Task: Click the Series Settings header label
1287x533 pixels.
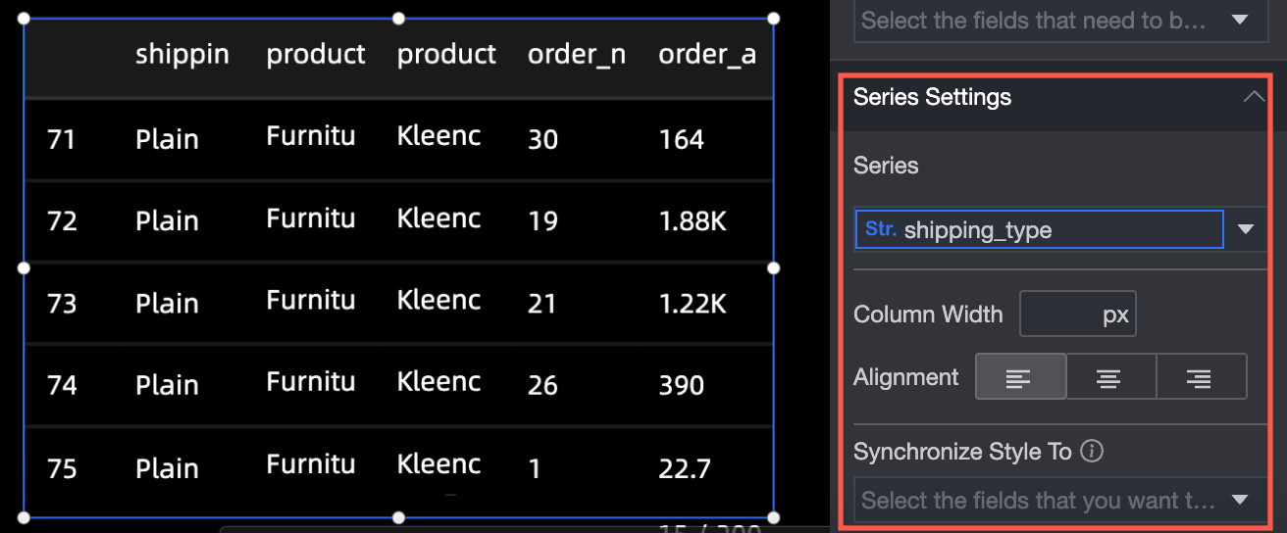Action: (x=932, y=97)
